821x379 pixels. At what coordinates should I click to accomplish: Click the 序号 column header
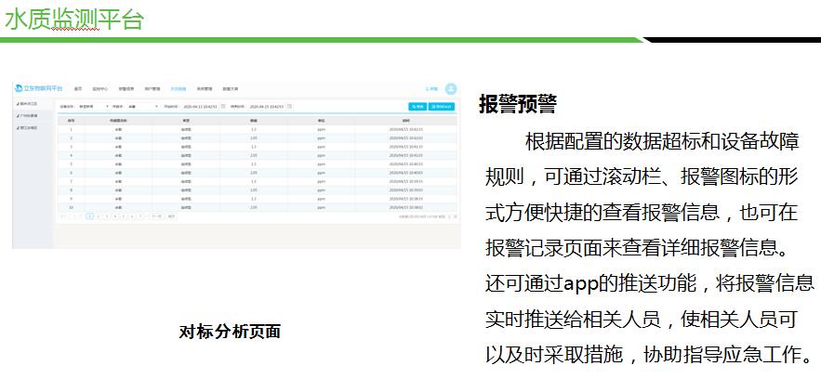point(72,121)
